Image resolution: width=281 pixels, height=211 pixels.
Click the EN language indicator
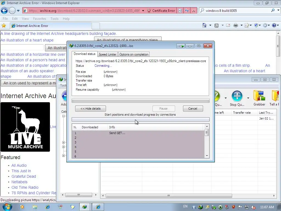pyautogui.click(x=185, y=206)
